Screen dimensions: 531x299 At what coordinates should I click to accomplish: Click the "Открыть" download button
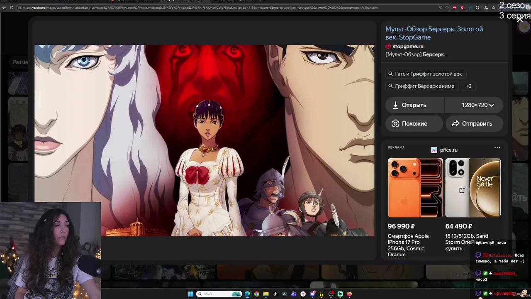[415, 105]
